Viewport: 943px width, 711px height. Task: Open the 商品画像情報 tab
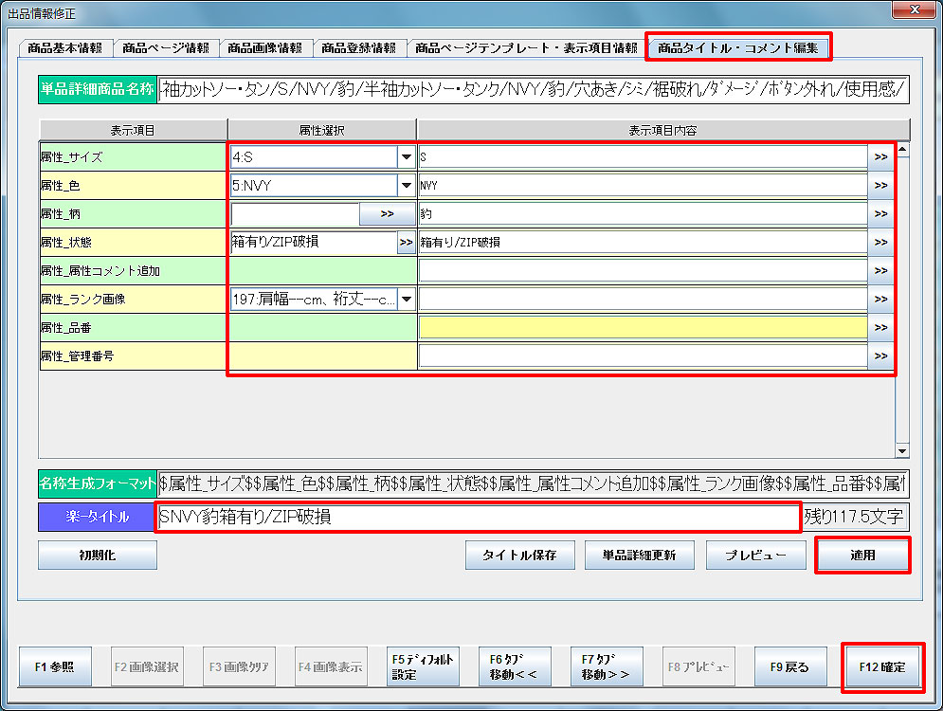(265, 47)
